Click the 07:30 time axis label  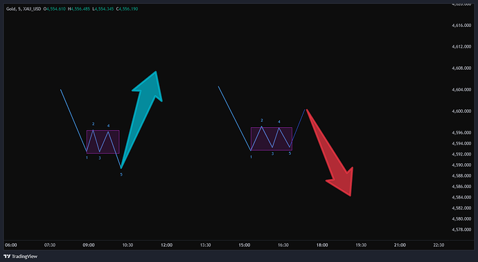point(50,245)
